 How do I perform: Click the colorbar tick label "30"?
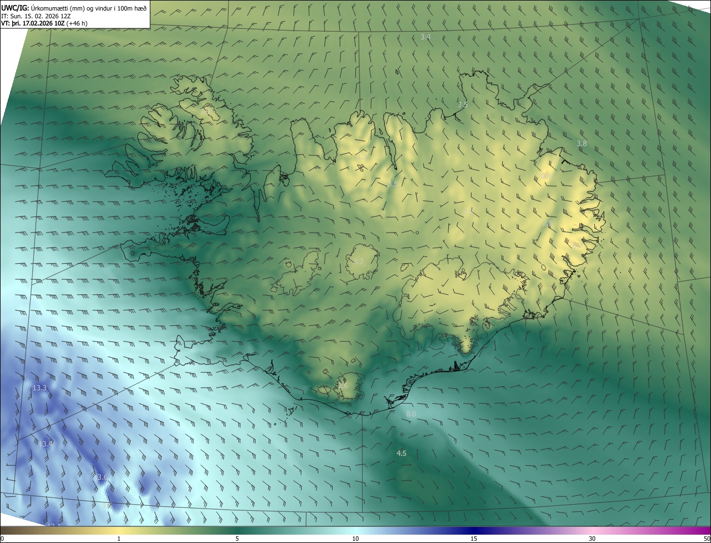pyautogui.click(x=592, y=539)
